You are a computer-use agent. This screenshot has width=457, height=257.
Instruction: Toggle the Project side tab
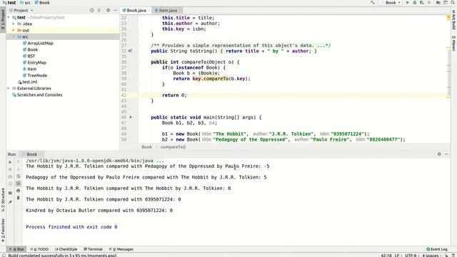pyautogui.click(x=3, y=19)
